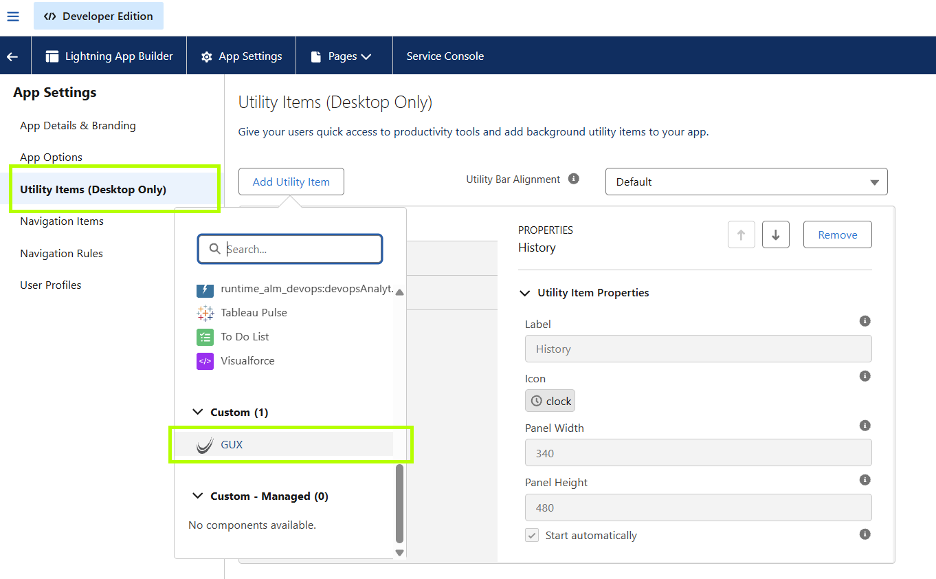Click the Service Console app name
Viewport: 936px width, 579px height.
click(445, 56)
